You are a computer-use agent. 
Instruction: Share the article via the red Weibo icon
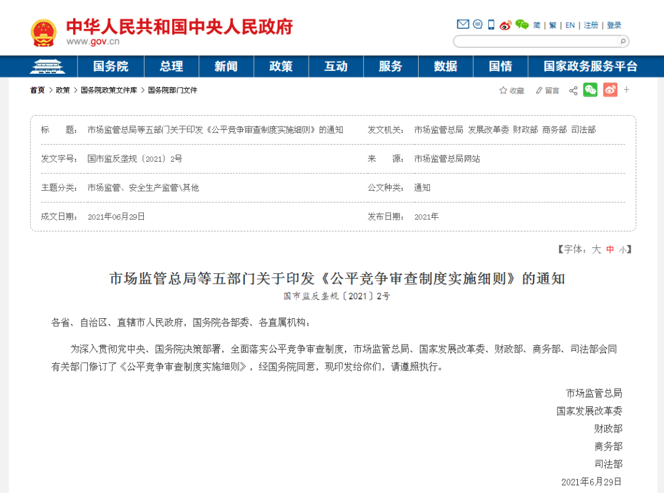tap(610, 90)
